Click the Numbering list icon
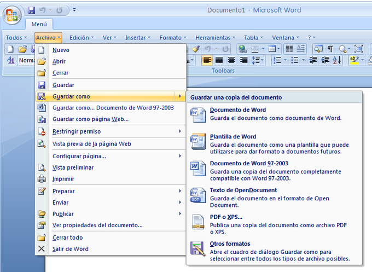 pyautogui.click(x=277, y=60)
